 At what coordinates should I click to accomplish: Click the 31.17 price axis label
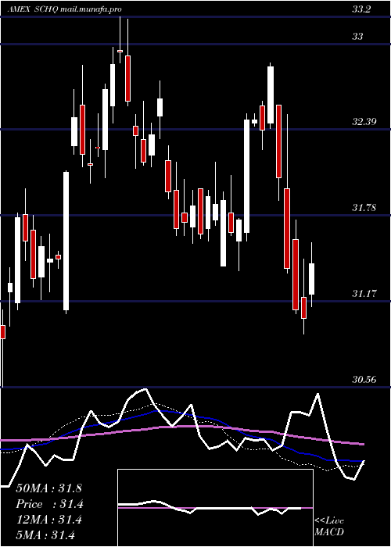click(x=364, y=294)
